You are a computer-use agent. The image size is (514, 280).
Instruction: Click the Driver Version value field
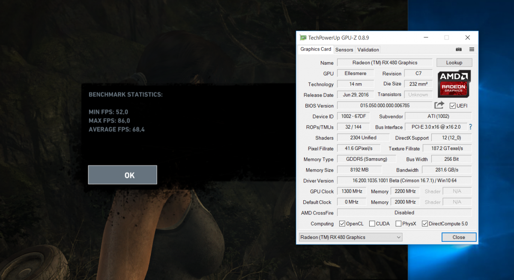[404, 181]
